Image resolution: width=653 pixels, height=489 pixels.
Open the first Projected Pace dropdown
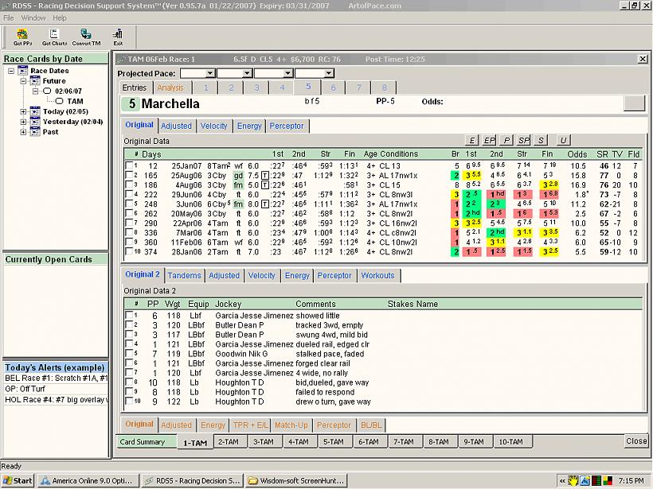210,74
